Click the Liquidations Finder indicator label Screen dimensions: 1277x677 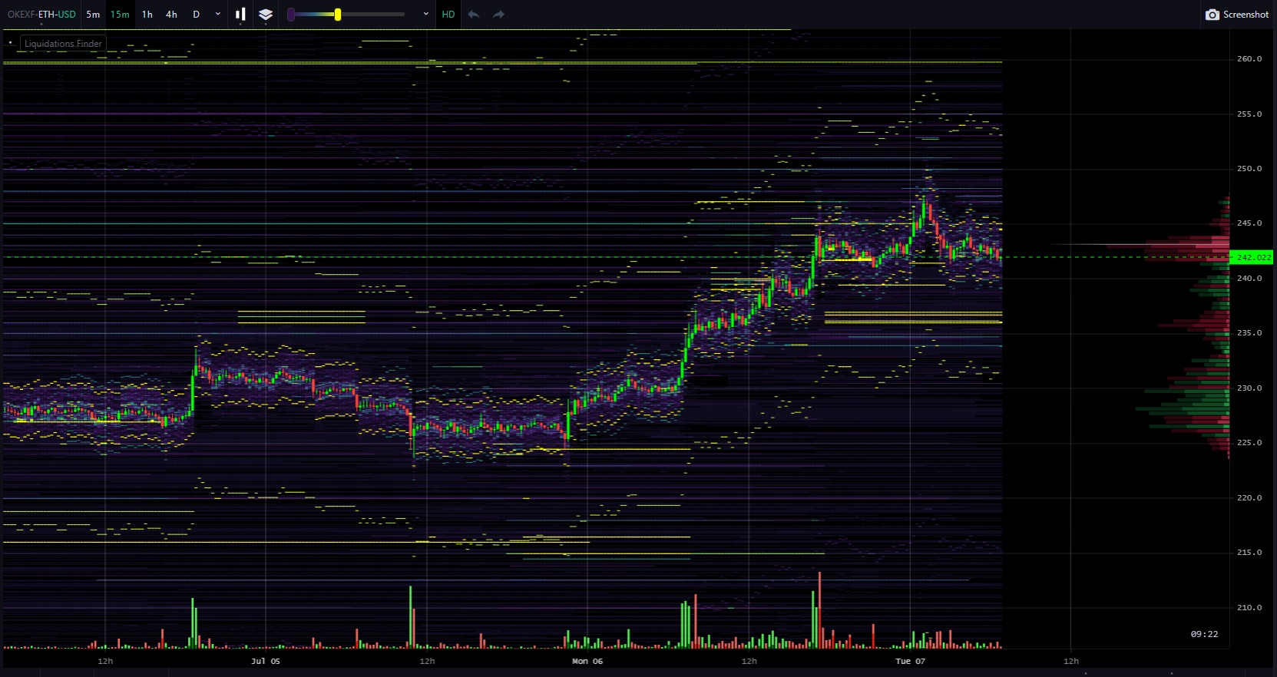pyautogui.click(x=63, y=44)
